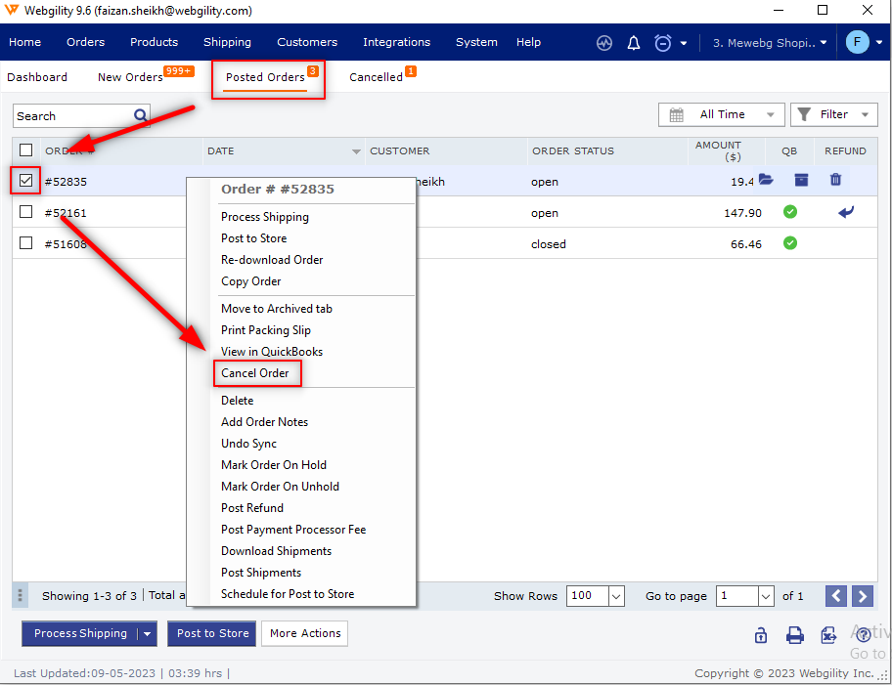Select Move to Archived tab option

click(x=277, y=309)
